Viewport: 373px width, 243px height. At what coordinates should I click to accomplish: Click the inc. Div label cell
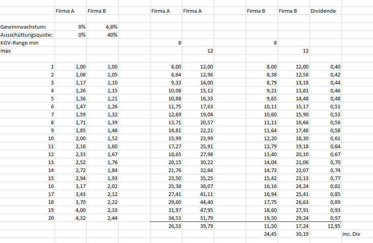[357, 234]
